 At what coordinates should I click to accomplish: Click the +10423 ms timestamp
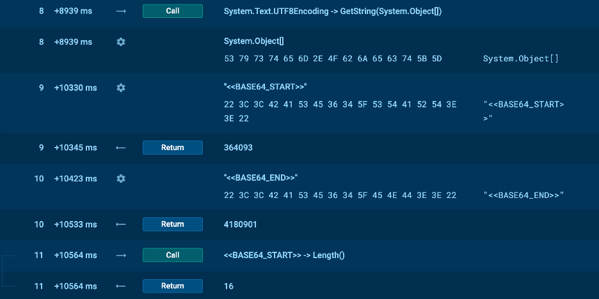coord(76,178)
